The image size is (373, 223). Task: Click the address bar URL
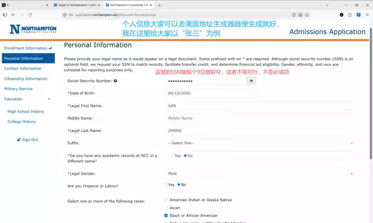pos(116,15)
